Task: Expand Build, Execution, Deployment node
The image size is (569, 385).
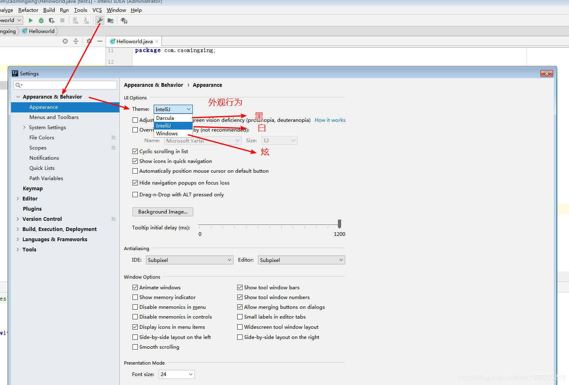Action: (x=18, y=229)
